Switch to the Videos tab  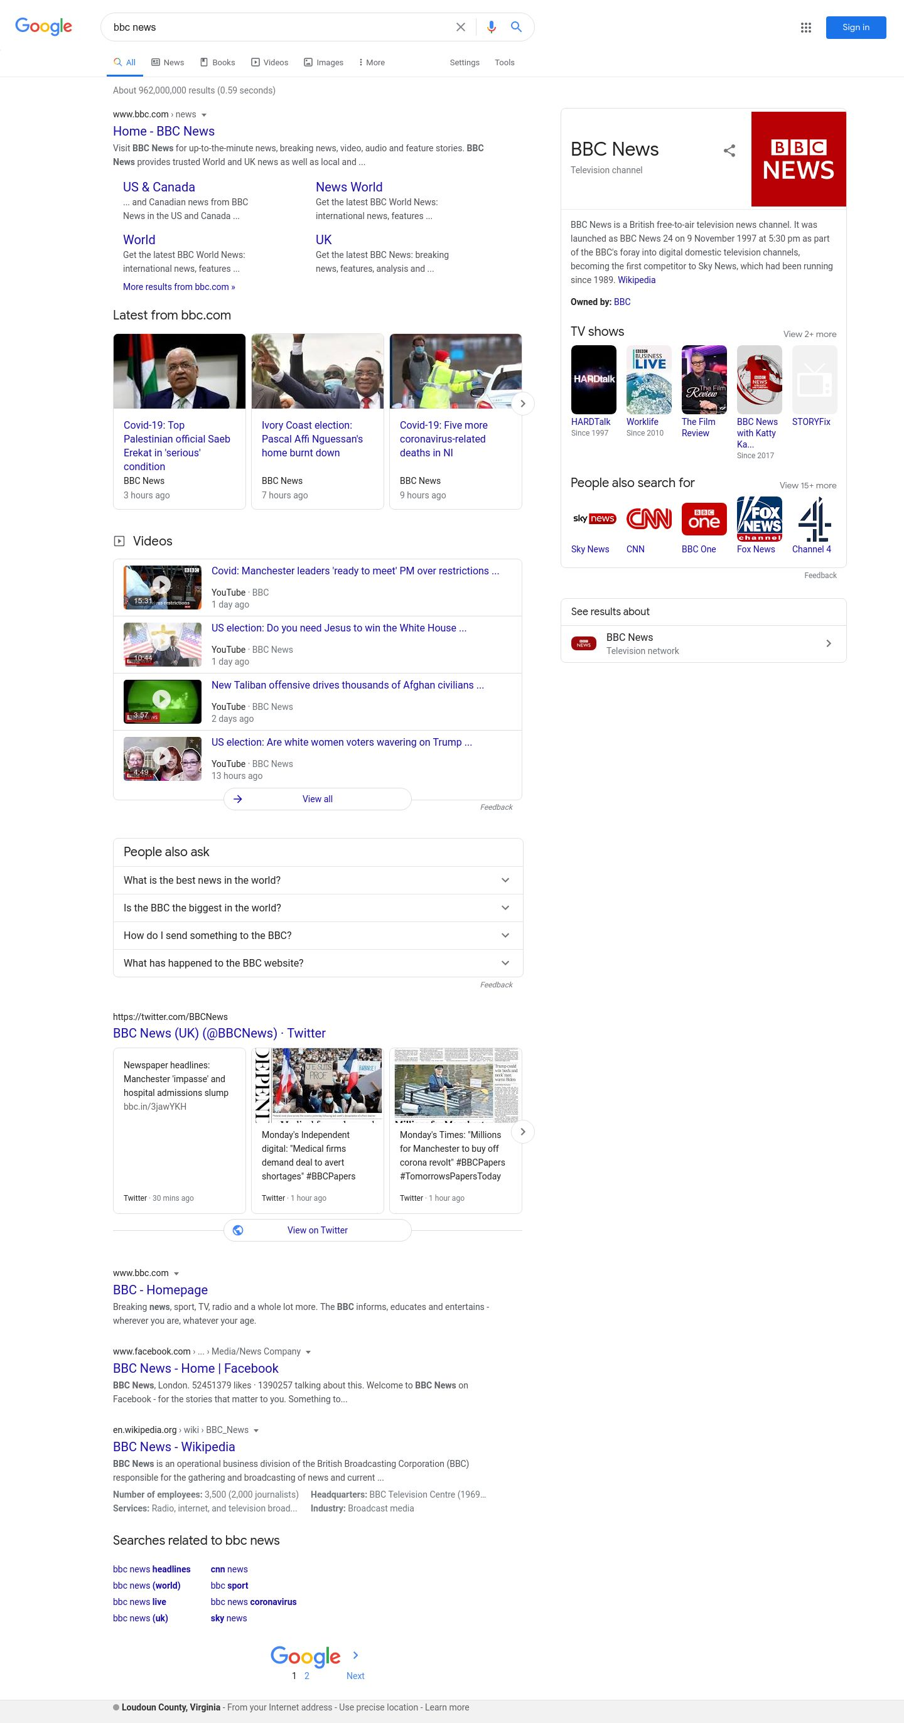pos(270,62)
